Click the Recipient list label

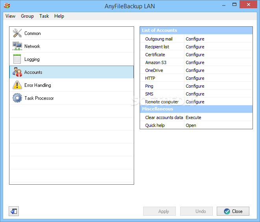[x=157, y=47]
